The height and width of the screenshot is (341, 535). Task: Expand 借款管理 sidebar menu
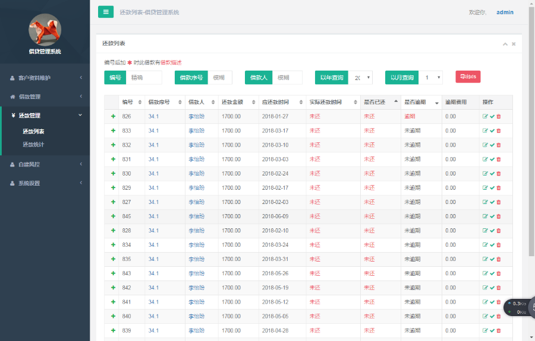tap(45, 97)
